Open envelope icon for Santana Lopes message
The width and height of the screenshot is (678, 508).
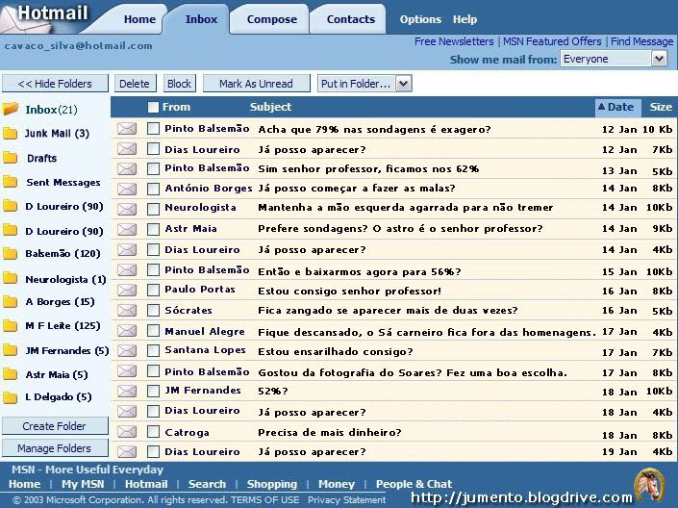pyautogui.click(x=127, y=351)
